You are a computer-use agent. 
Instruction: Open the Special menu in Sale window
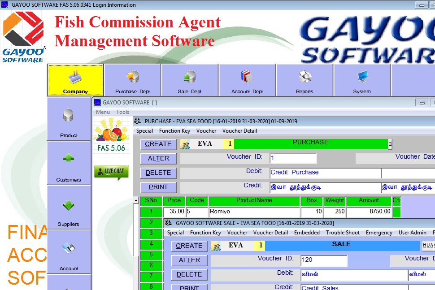[175, 233]
